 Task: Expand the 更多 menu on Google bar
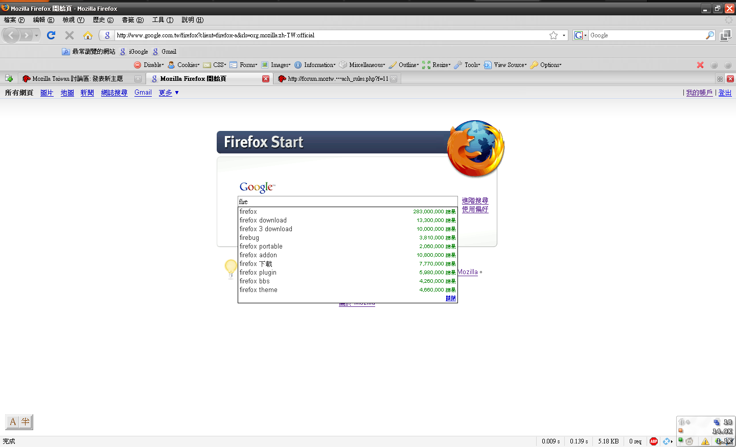tap(169, 93)
